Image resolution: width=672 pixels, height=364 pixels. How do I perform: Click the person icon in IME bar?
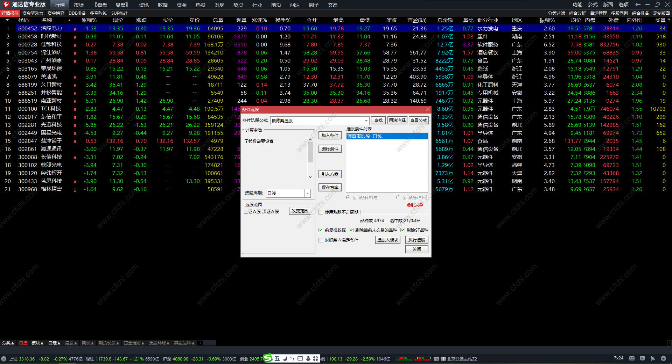point(308,358)
